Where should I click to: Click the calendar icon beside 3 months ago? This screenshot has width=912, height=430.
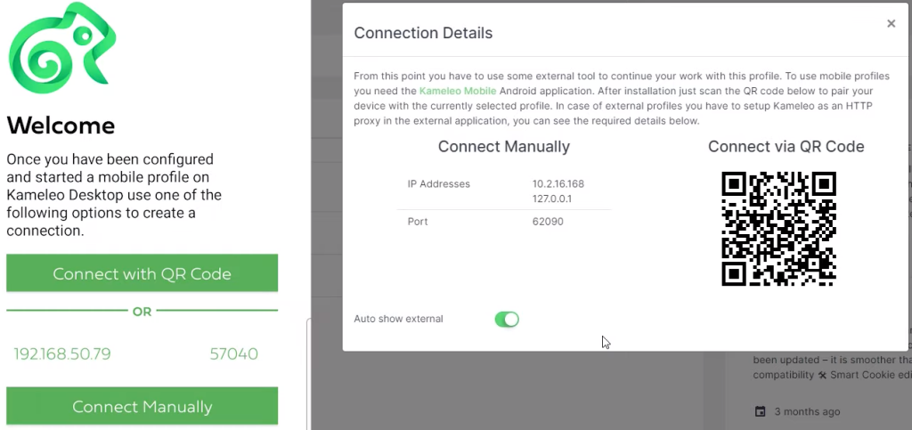coord(760,411)
